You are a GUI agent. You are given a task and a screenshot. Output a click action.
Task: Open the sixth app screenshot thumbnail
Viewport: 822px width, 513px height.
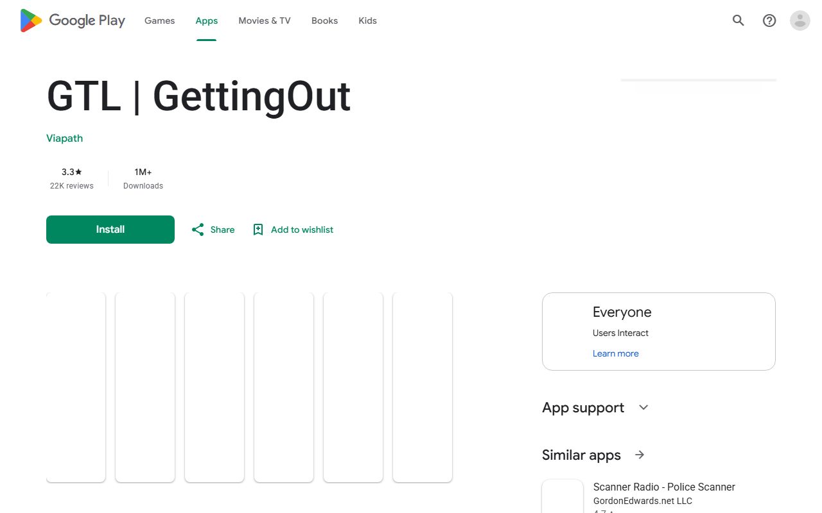(x=423, y=387)
